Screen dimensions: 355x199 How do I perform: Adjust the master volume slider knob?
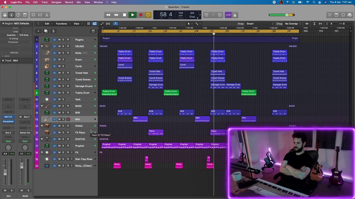tap(287, 15)
